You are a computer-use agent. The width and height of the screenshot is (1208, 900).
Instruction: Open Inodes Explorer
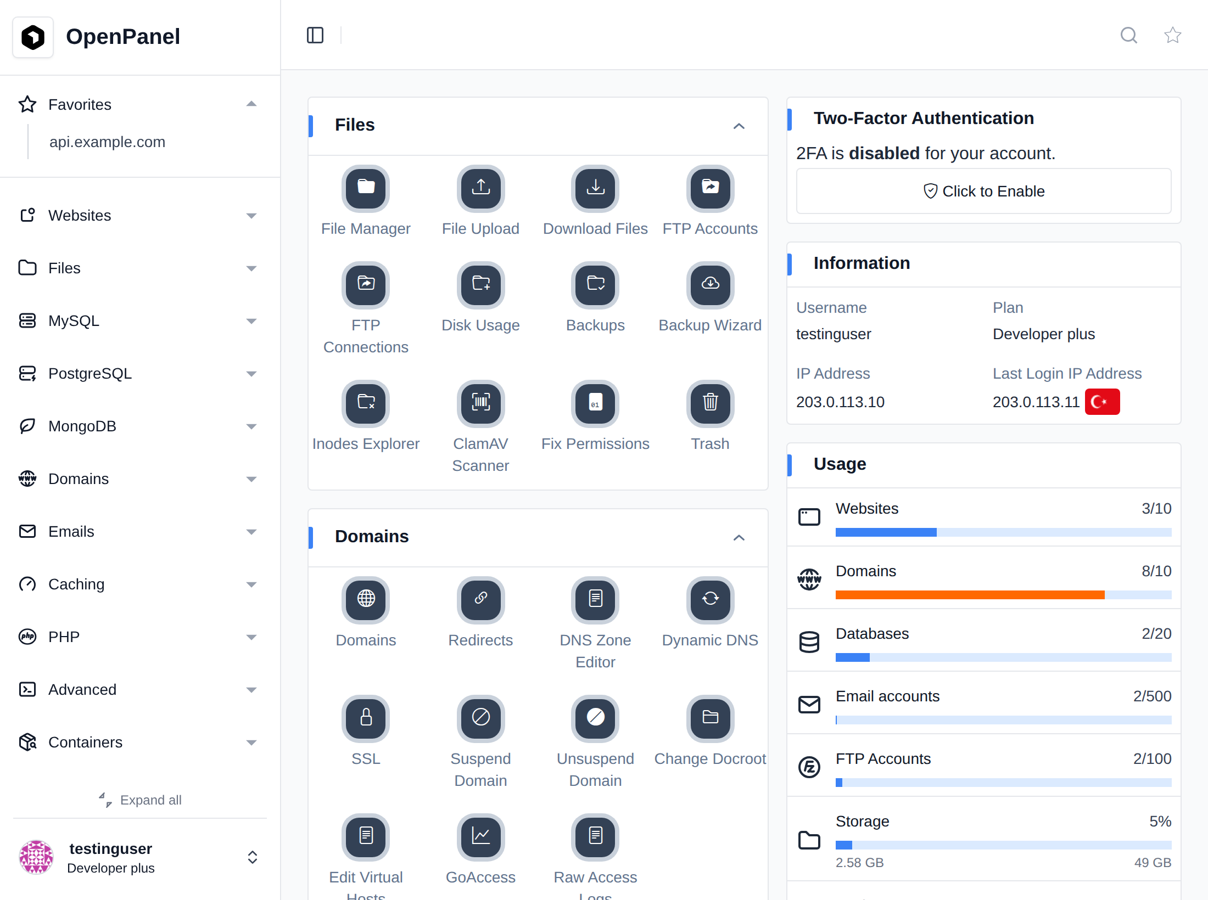coord(366,403)
